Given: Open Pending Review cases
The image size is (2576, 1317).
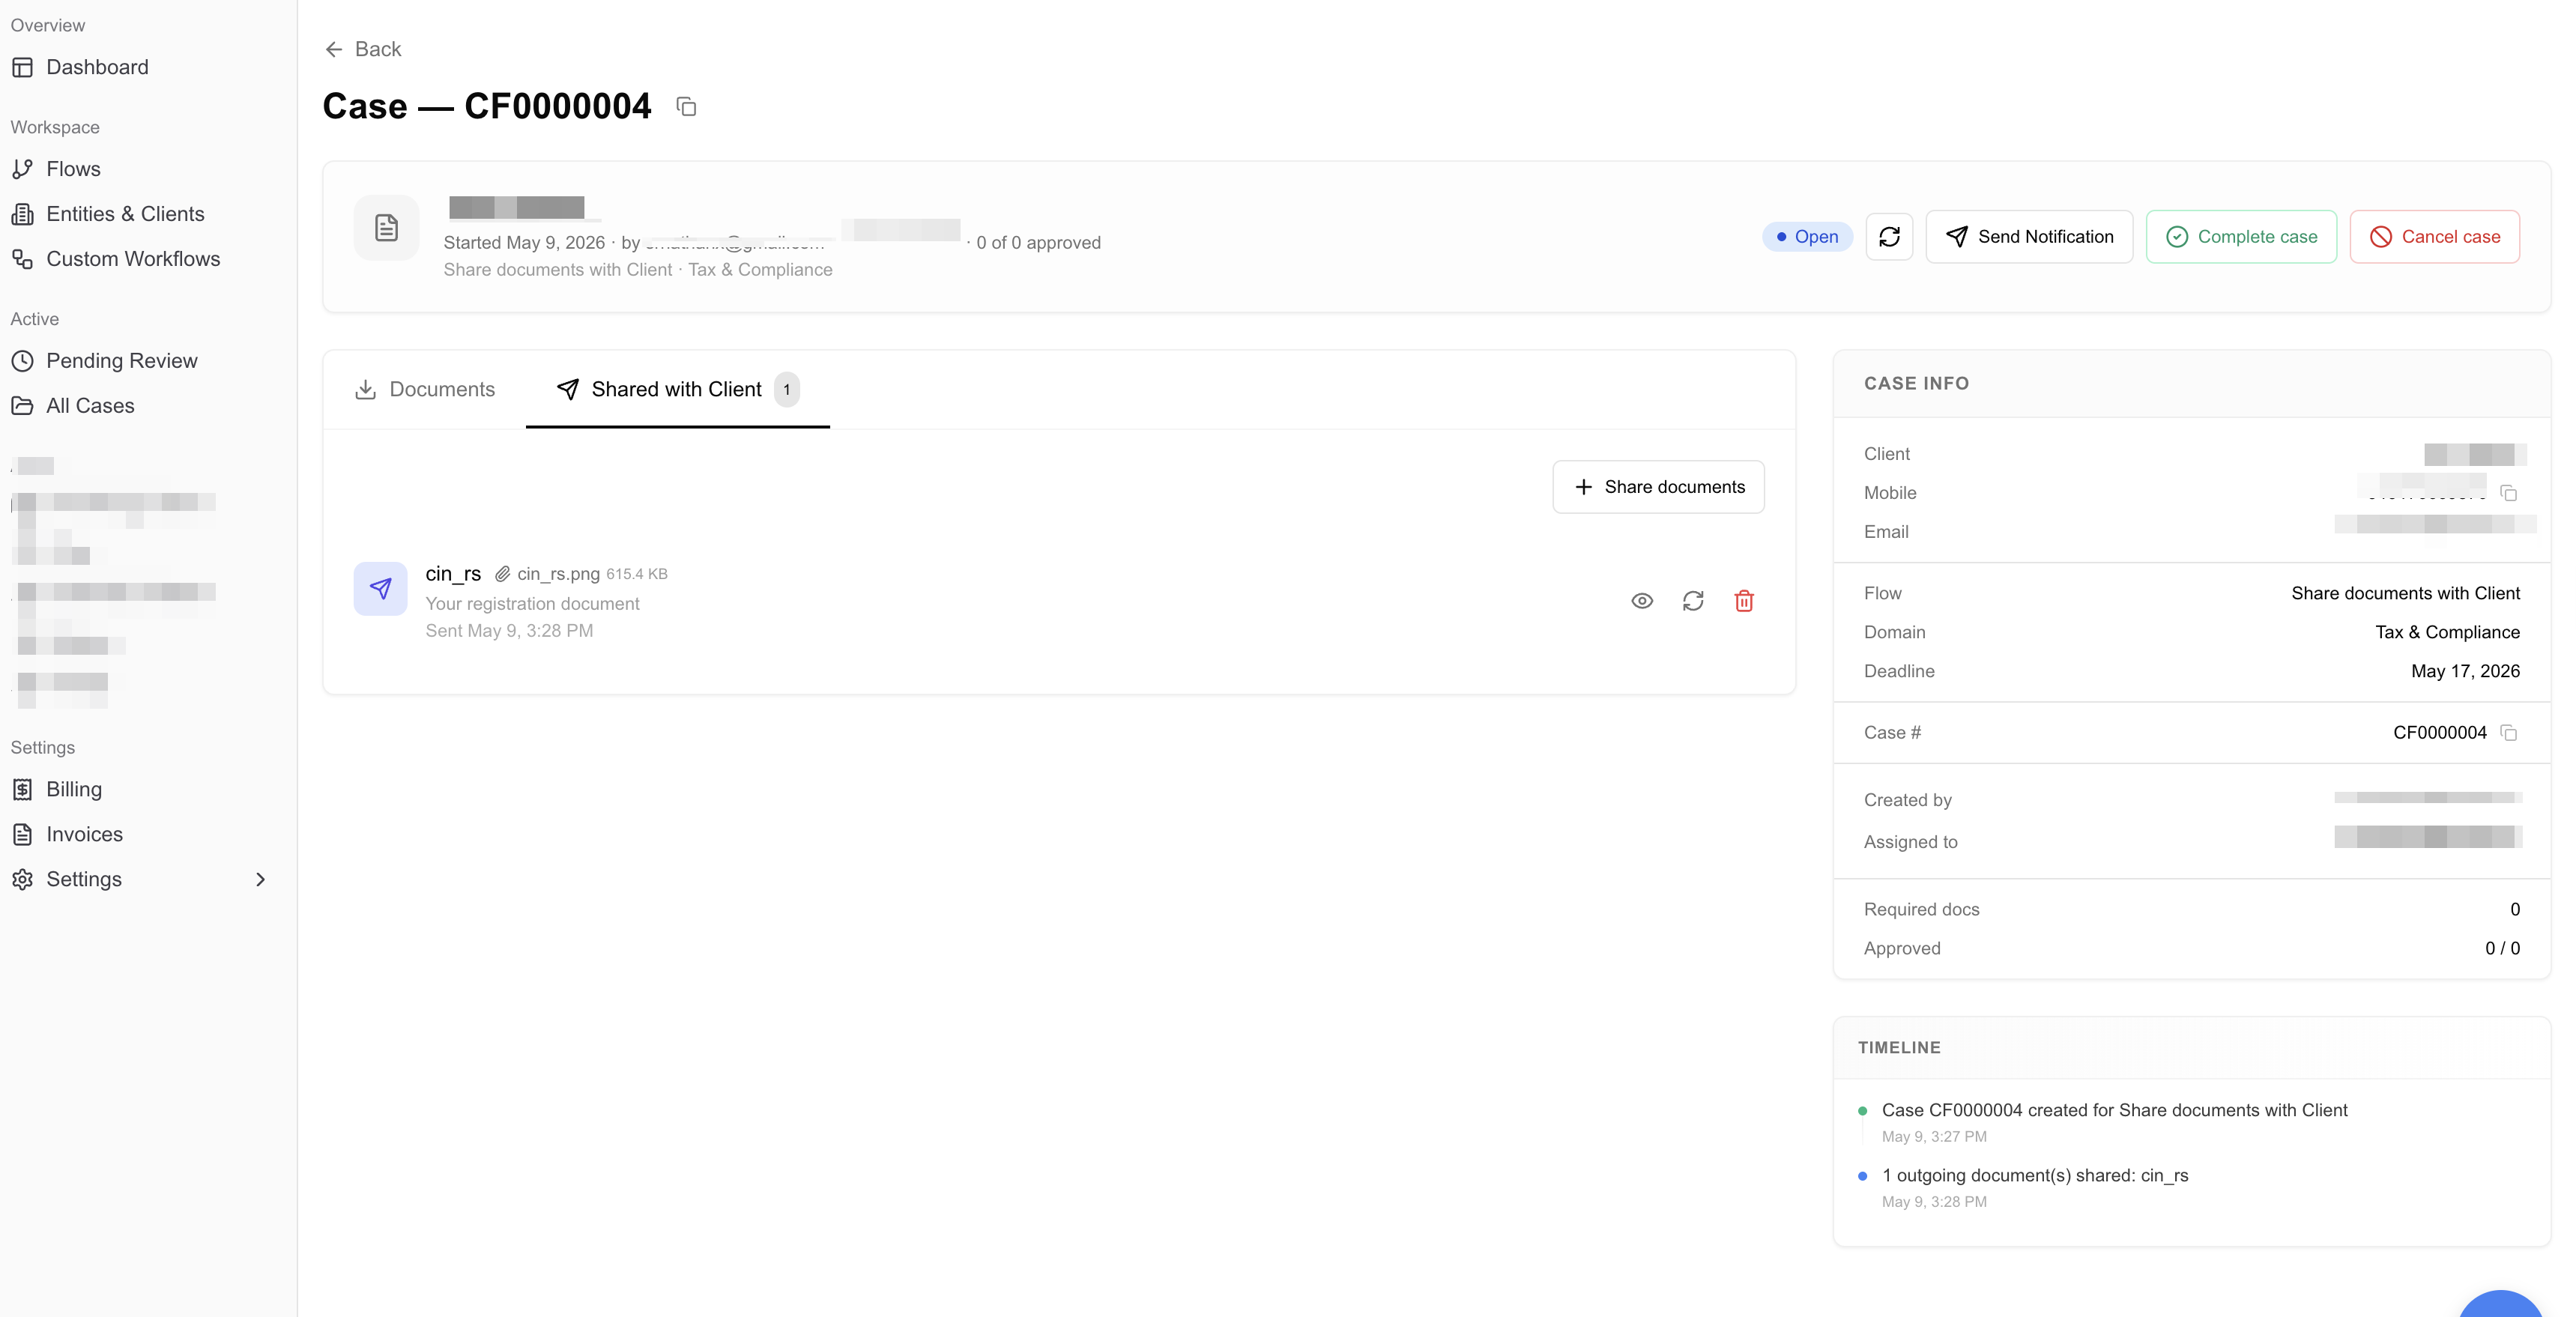Looking at the screenshot, I should (122, 361).
